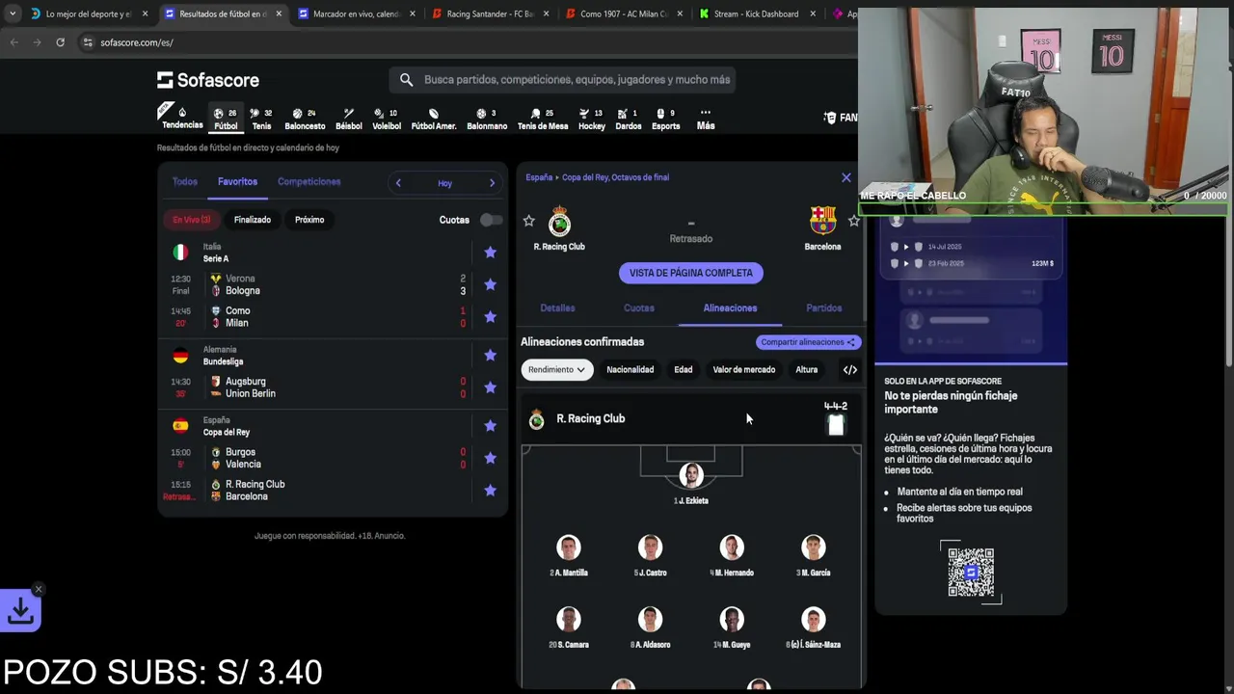Switch to the Partidos tab
The width and height of the screenshot is (1234, 694).
tap(823, 308)
